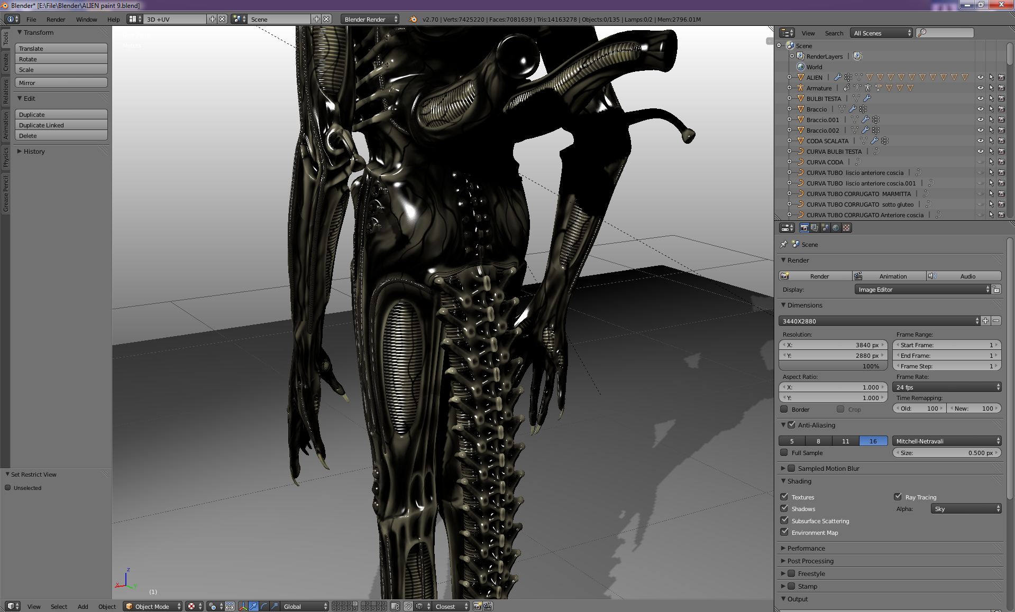Viewport: 1015px width, 612px height.
Task: Enable the Border checkbox
Action: 784,409
